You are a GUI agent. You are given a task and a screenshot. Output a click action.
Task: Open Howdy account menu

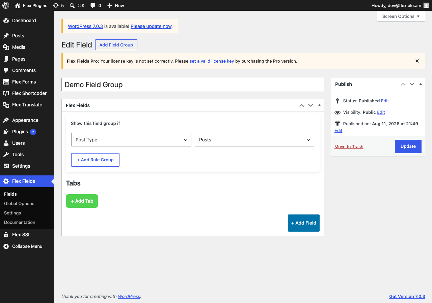point(396,5)
